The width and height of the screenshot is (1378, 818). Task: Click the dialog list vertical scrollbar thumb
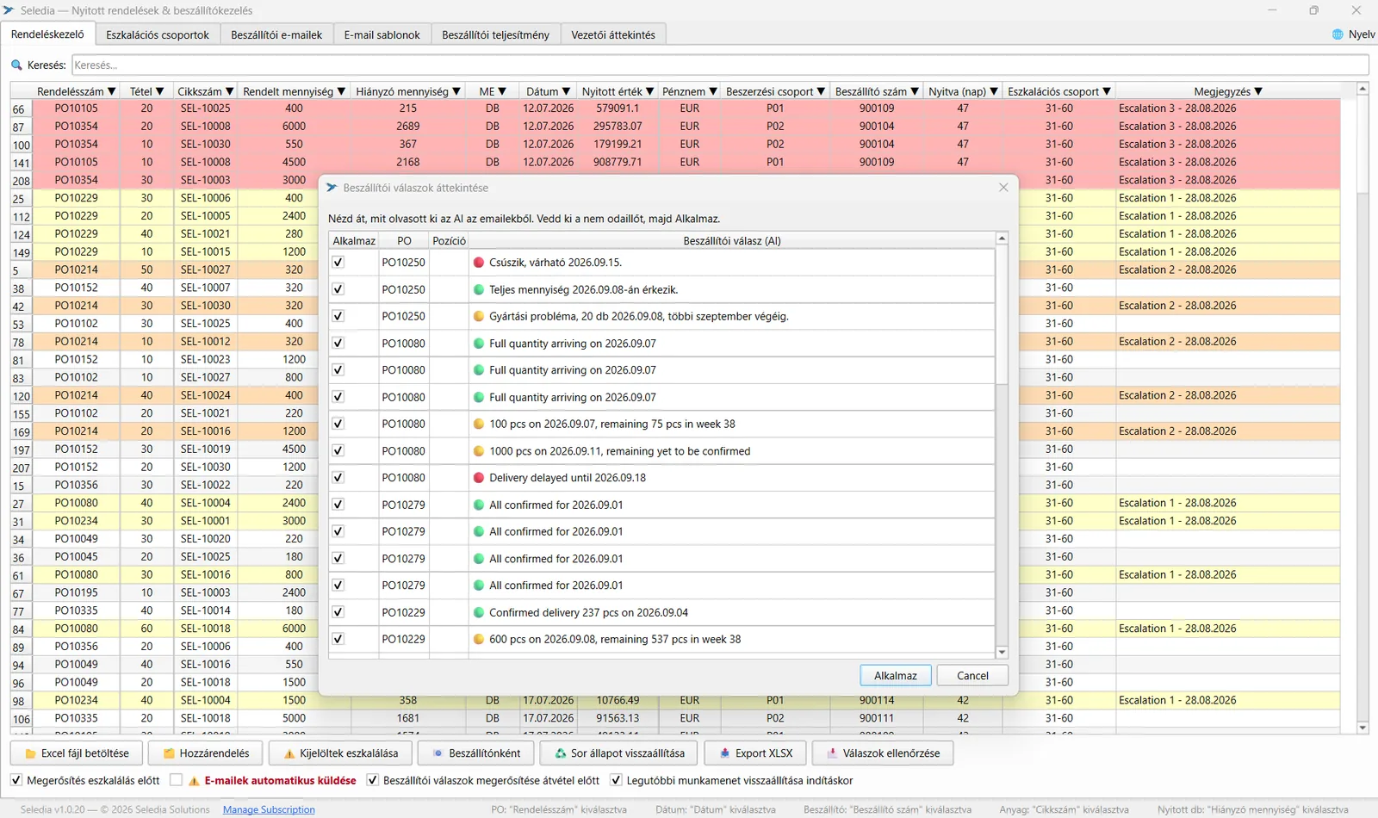coord(1002,314)
